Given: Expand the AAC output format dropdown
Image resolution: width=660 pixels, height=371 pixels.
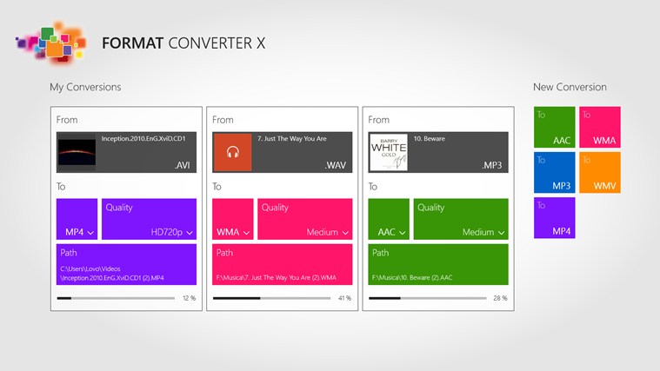Looking at the screenshot, I should point(389,219).
